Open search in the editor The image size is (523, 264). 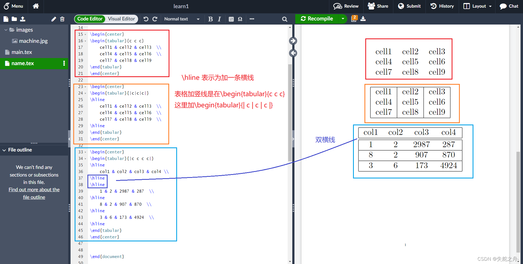[x=285, y=19]
